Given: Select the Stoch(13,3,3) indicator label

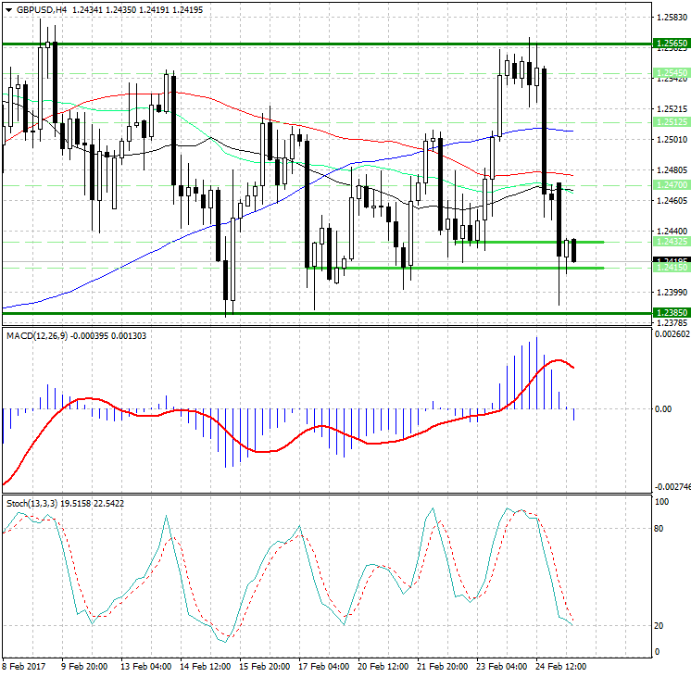Looking at the screenshot, I should tap(32, 503).
